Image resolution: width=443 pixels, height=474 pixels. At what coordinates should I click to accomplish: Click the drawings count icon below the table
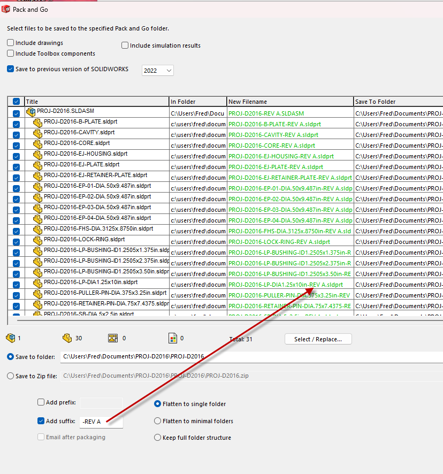(112, 338)
